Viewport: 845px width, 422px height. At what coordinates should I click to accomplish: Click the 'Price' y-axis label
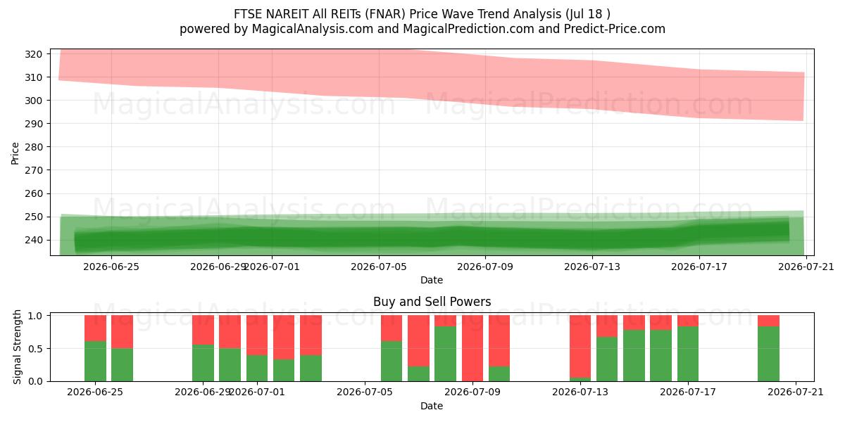coord(15,152)
